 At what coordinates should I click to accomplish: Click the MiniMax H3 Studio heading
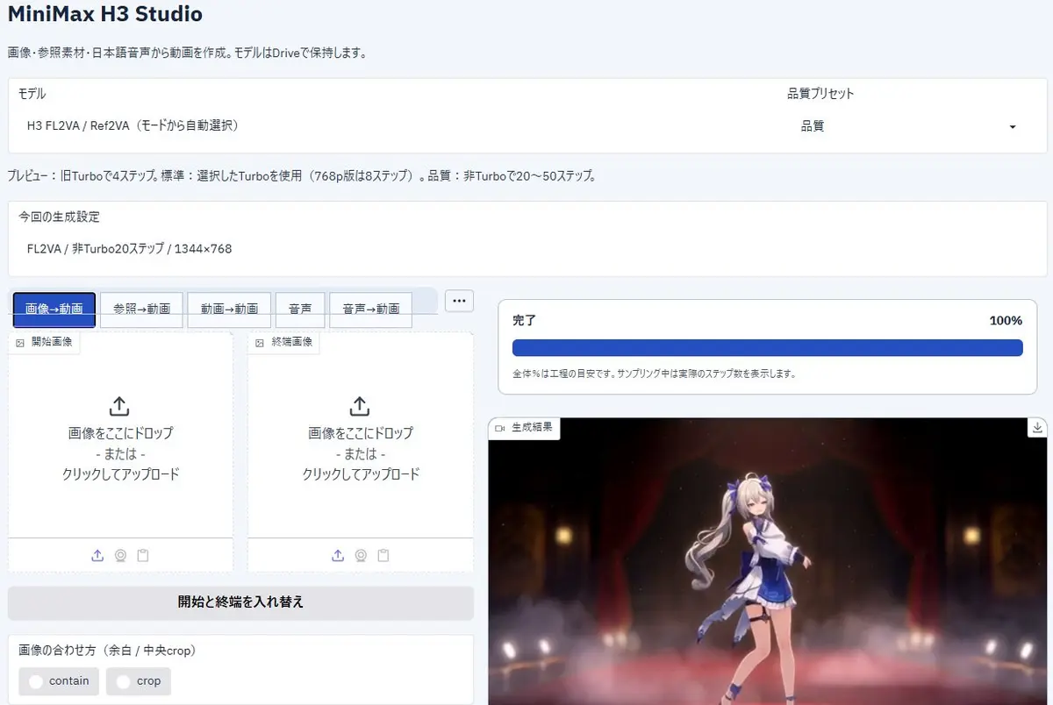click(105, 15)
